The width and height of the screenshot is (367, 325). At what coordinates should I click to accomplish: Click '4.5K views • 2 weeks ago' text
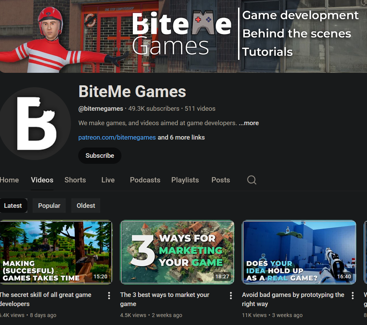151,315
